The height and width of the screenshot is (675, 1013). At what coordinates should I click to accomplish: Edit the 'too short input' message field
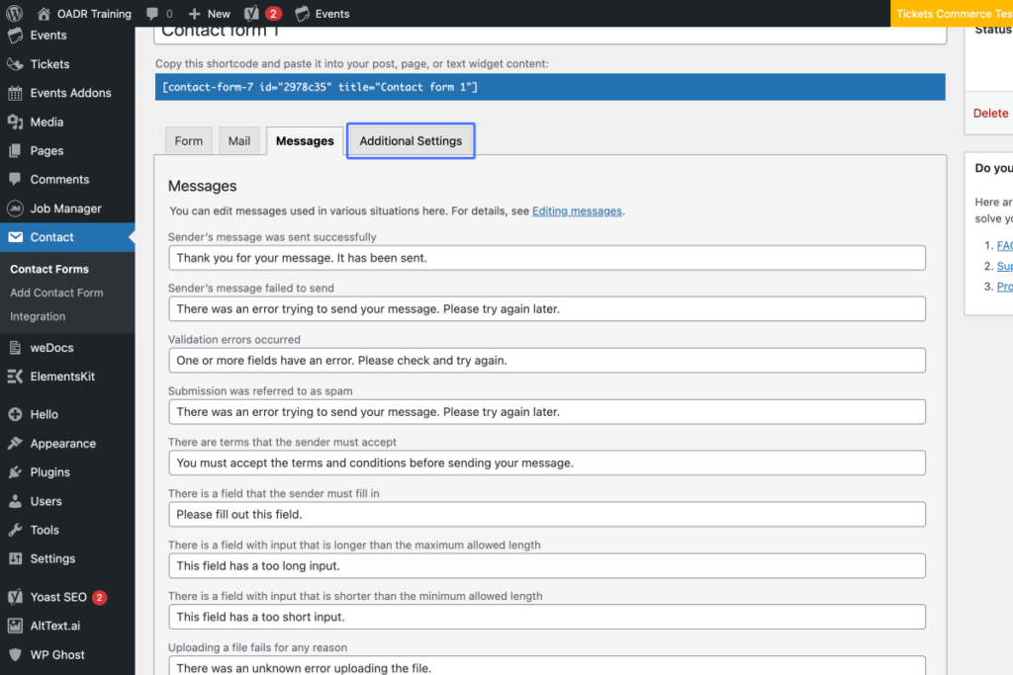tap(546, 617)
